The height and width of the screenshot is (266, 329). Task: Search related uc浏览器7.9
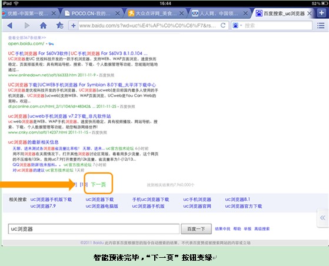(43, 206)
